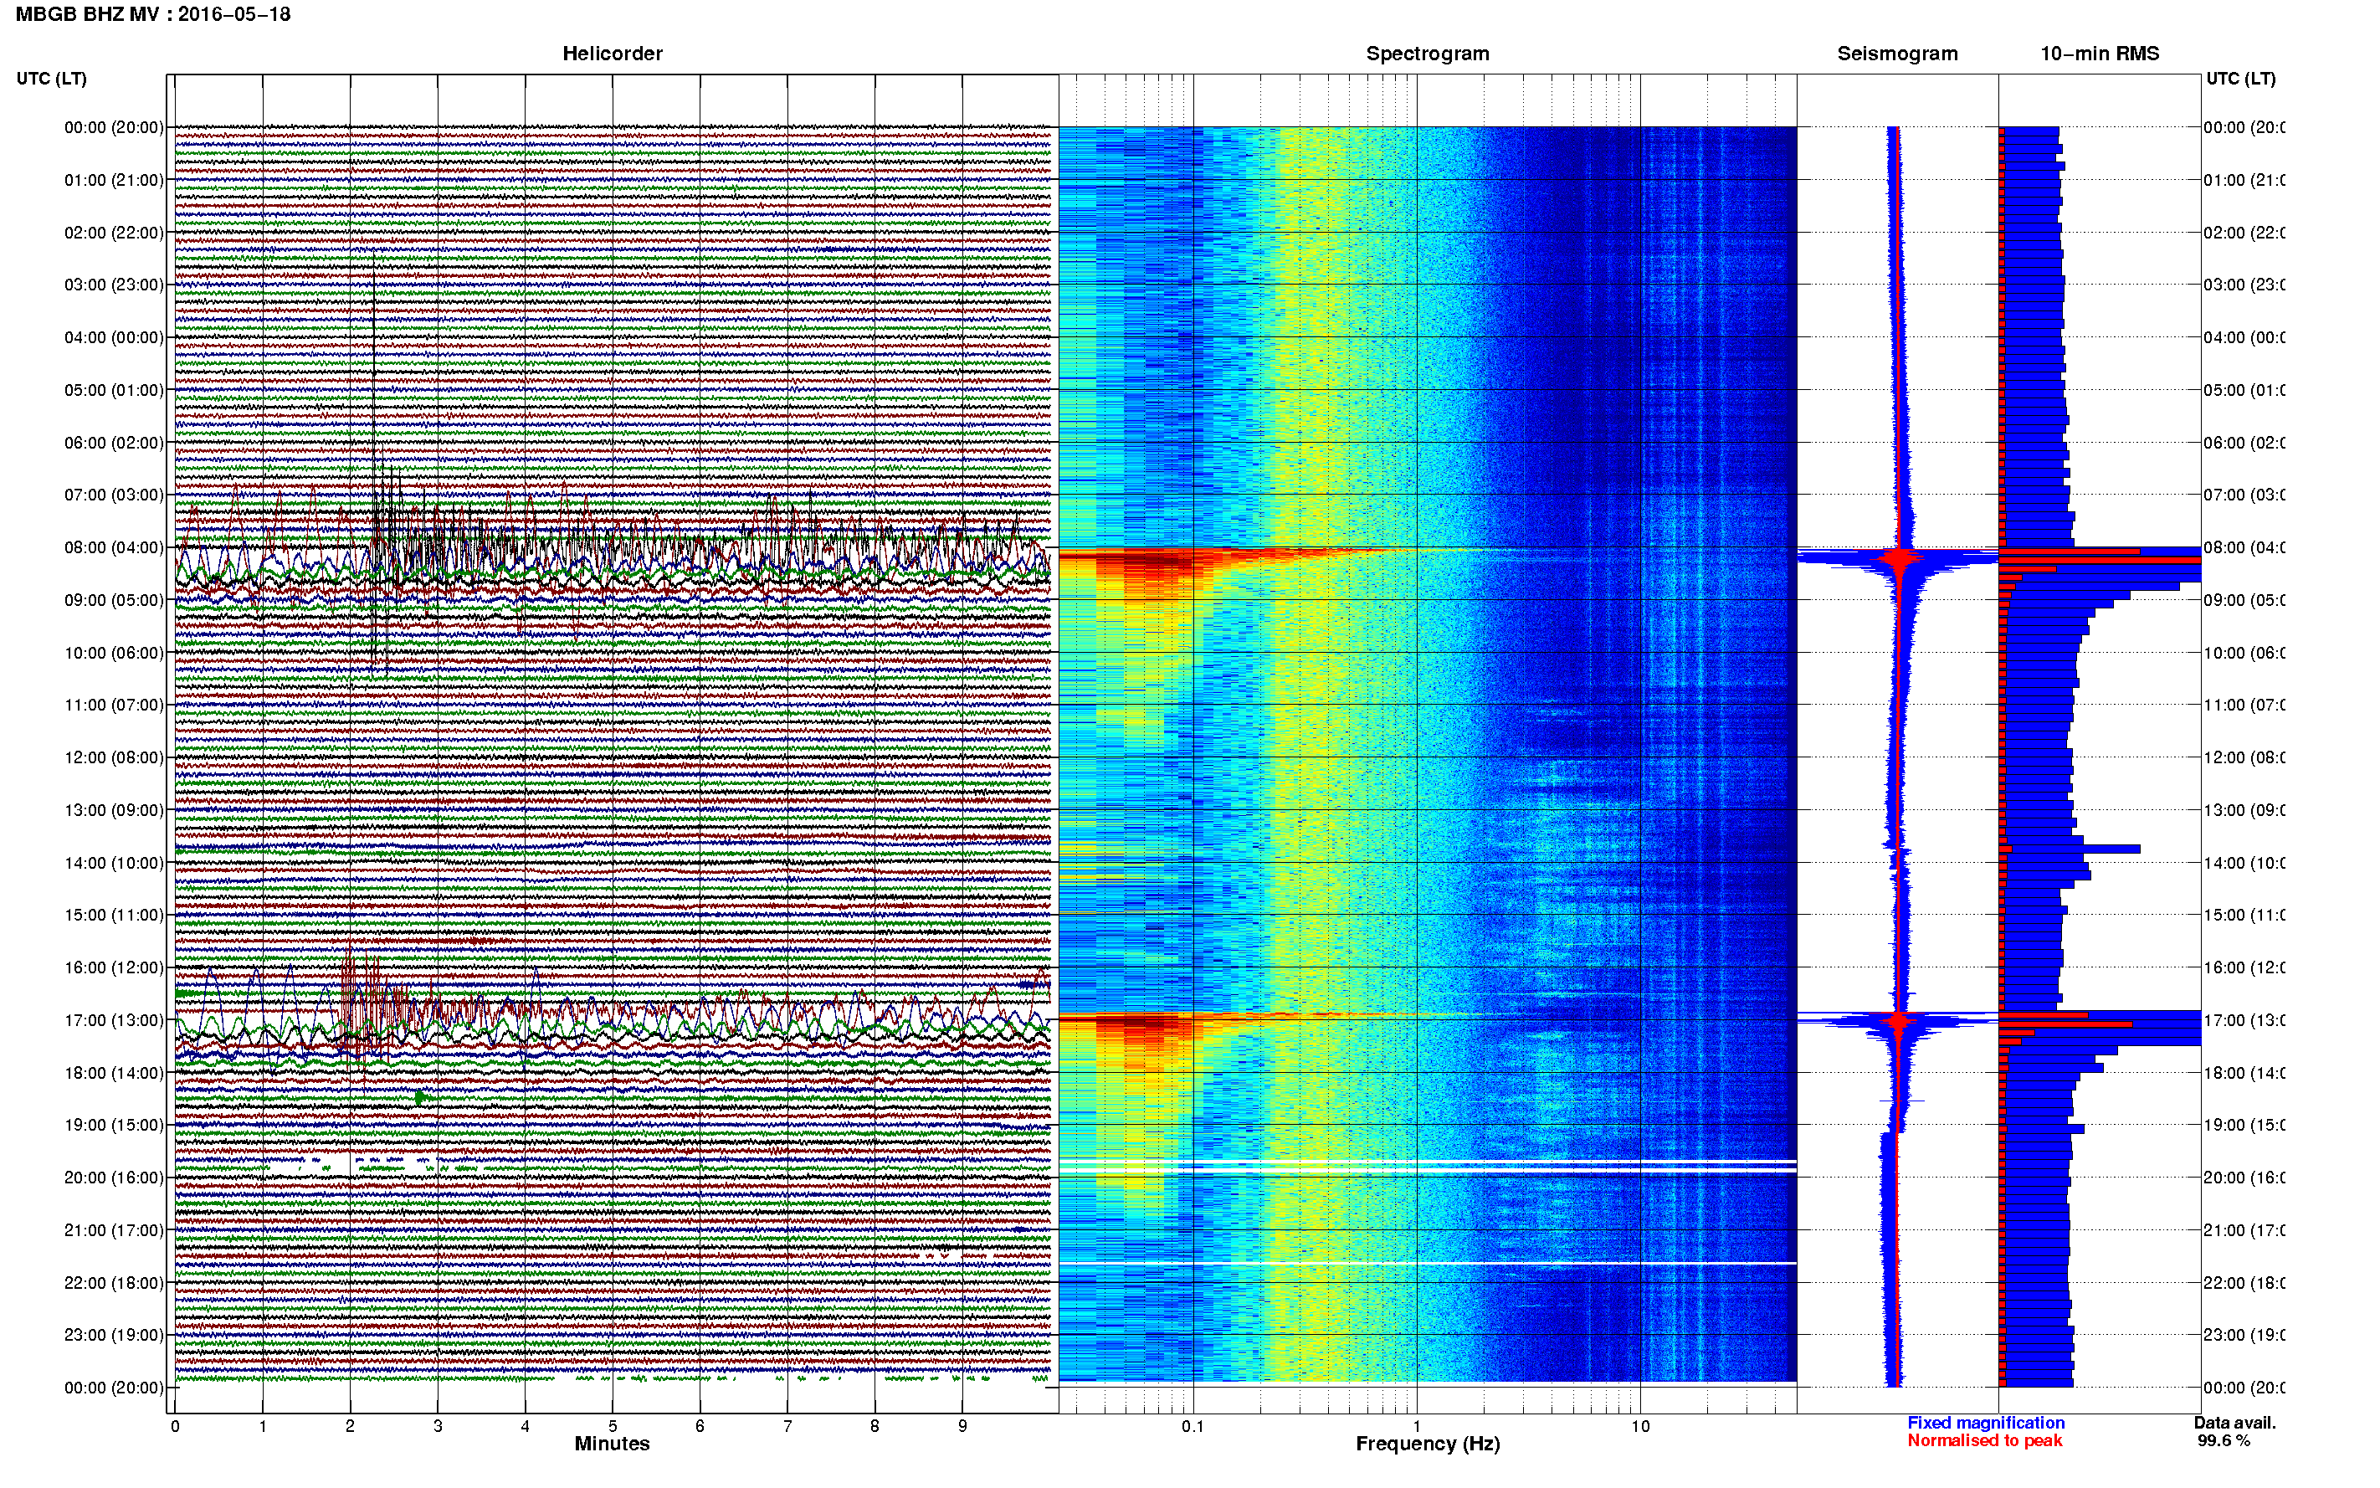Click the 'Fixed magnification' legend text

point(1986,1423)
